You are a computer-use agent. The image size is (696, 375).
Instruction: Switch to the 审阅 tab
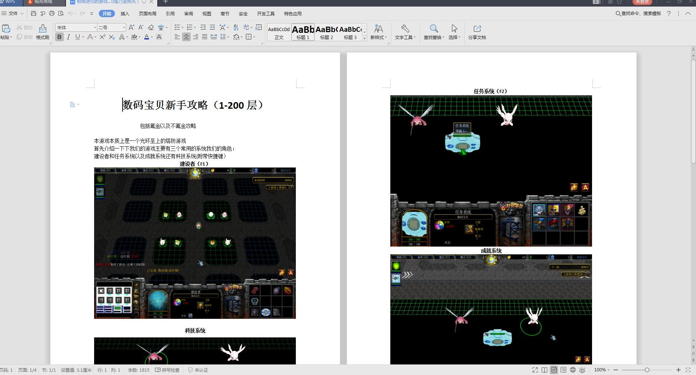coord(189,13)
